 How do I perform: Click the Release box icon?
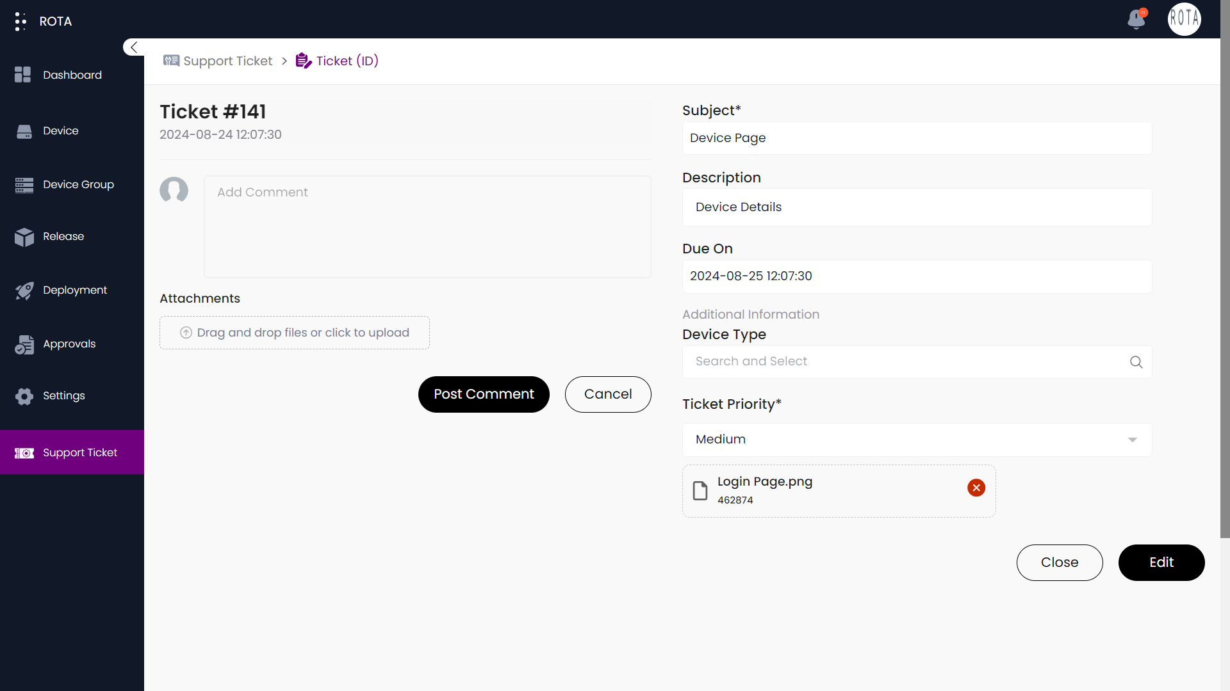pyautogui.click(x=24, y=237)
